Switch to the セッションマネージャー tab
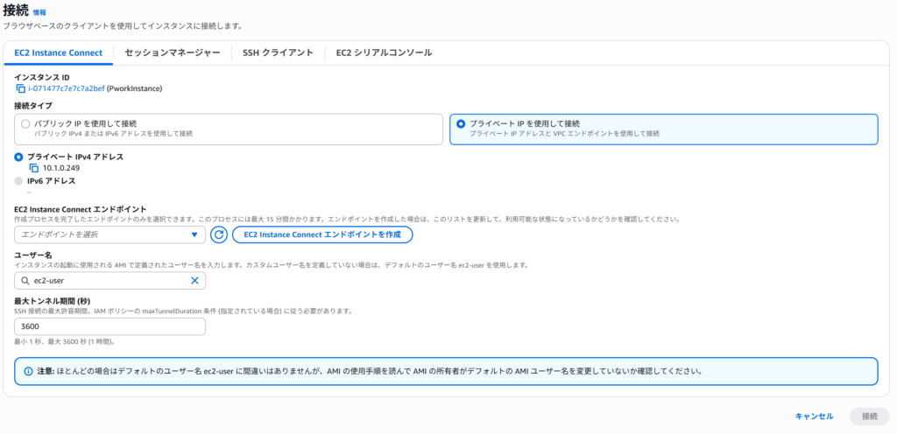 click(x=172, y=52)
